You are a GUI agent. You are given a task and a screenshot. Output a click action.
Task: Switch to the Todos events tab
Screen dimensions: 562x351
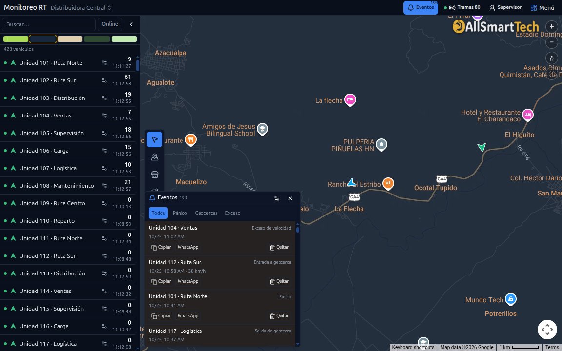tap(158, 213)
